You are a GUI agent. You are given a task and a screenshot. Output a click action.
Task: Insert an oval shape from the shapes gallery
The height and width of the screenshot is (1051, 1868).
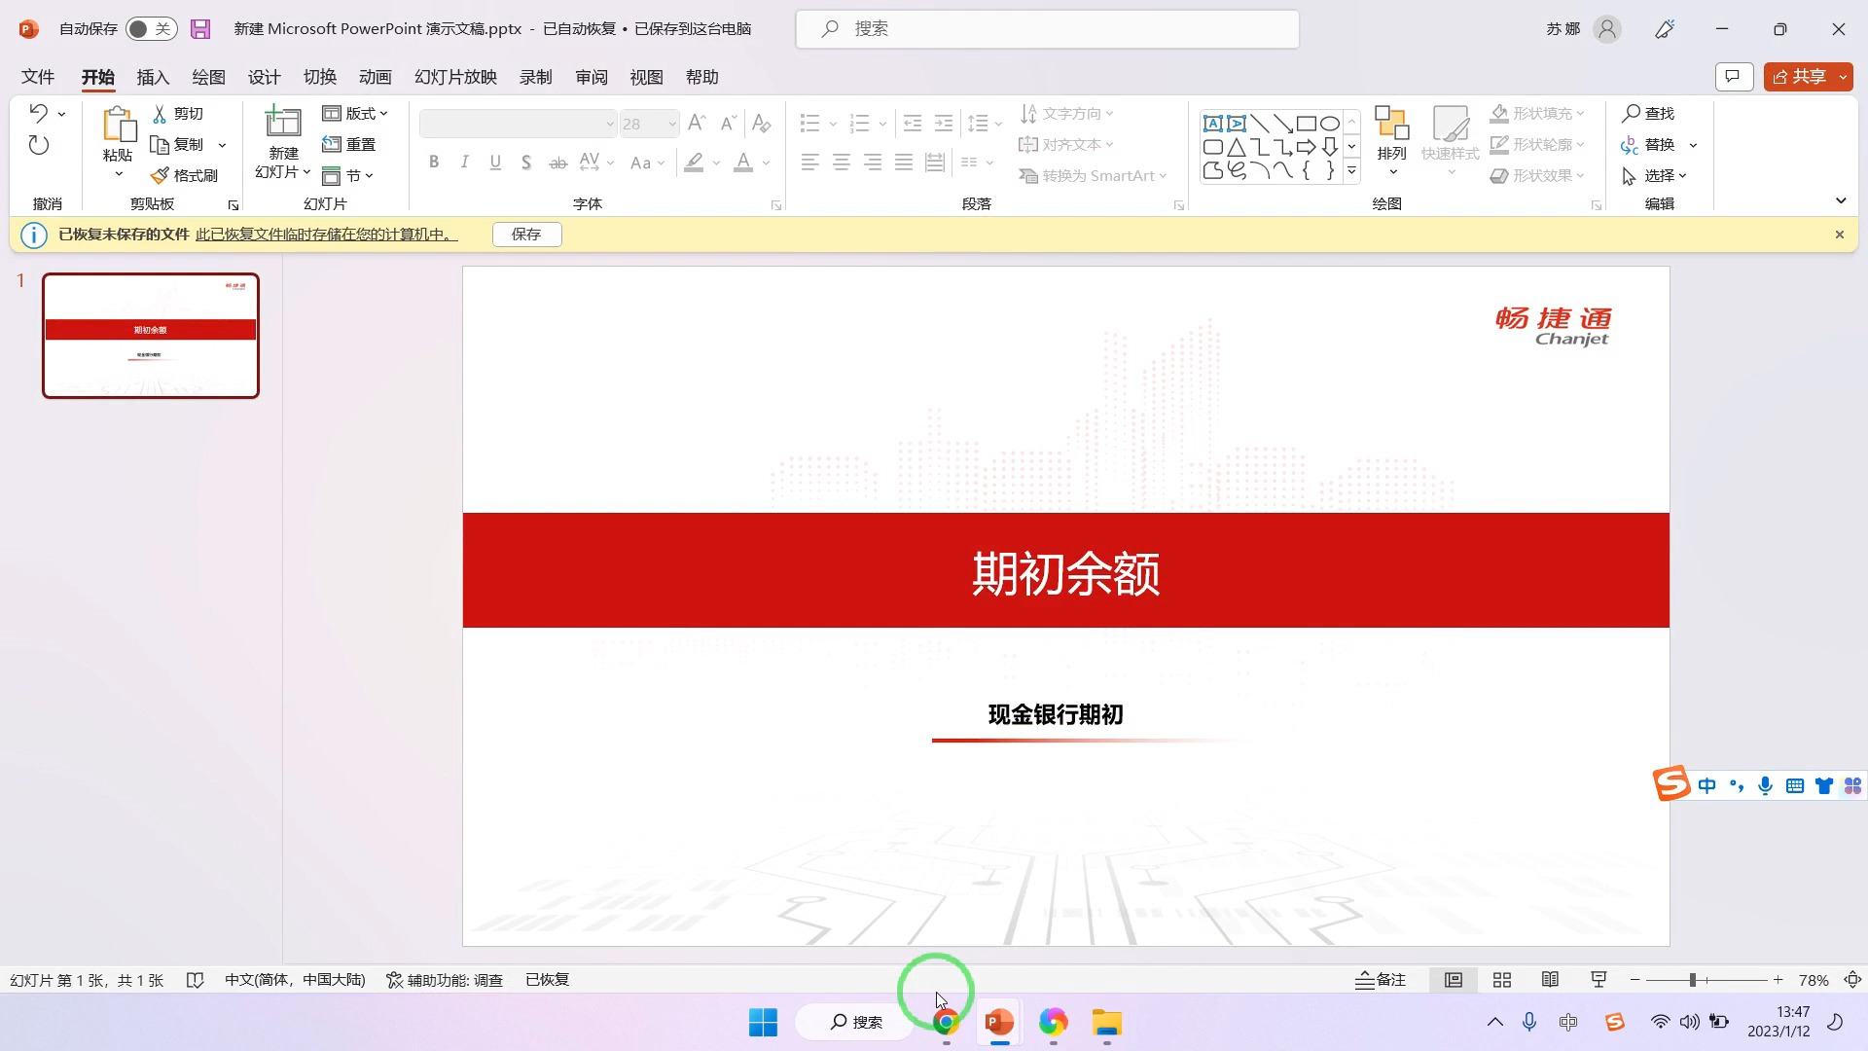pos(1329,123)
